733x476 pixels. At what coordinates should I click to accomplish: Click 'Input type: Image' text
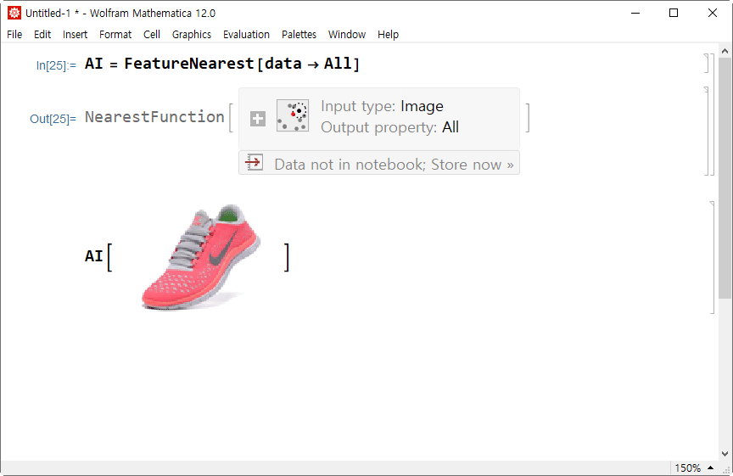pyautogui.click(x=382, y=106)
